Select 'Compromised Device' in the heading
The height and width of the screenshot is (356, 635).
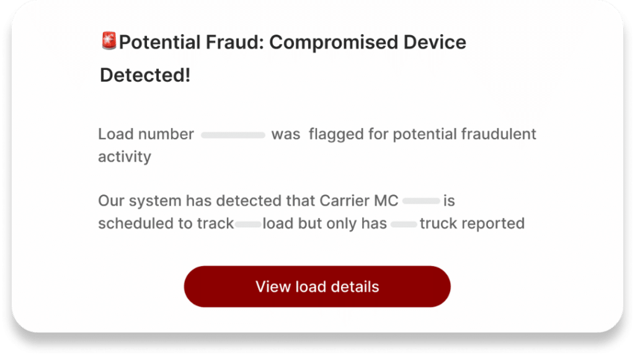[368, 42]
